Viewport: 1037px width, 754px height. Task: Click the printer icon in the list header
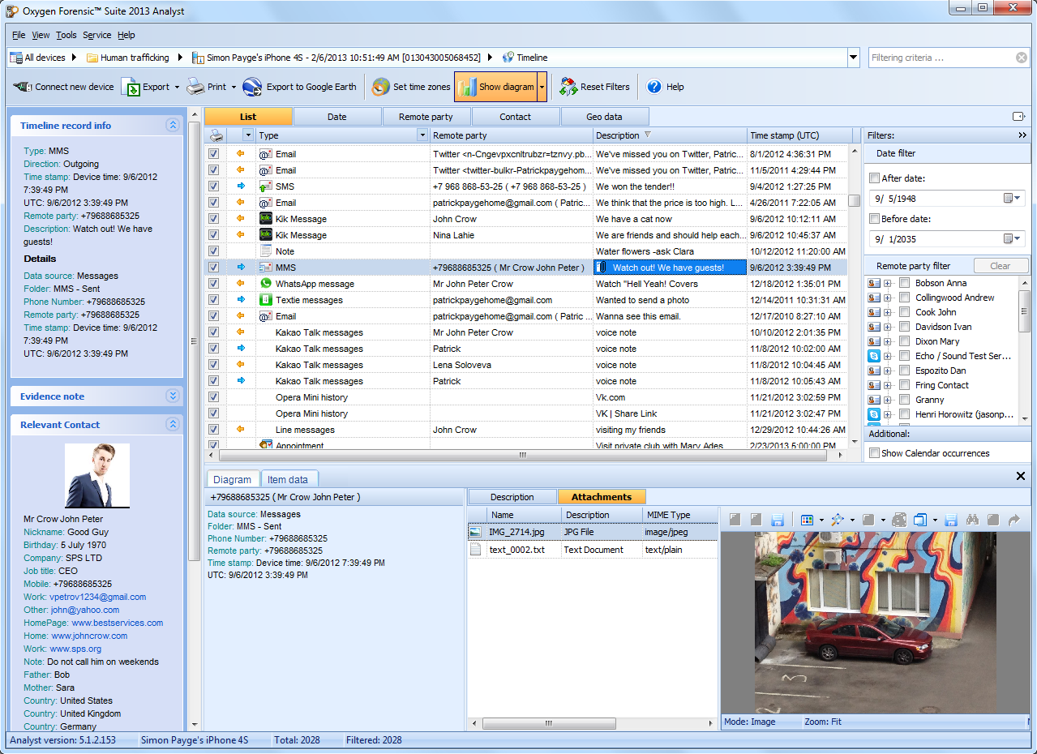click(x=216, y=135)
